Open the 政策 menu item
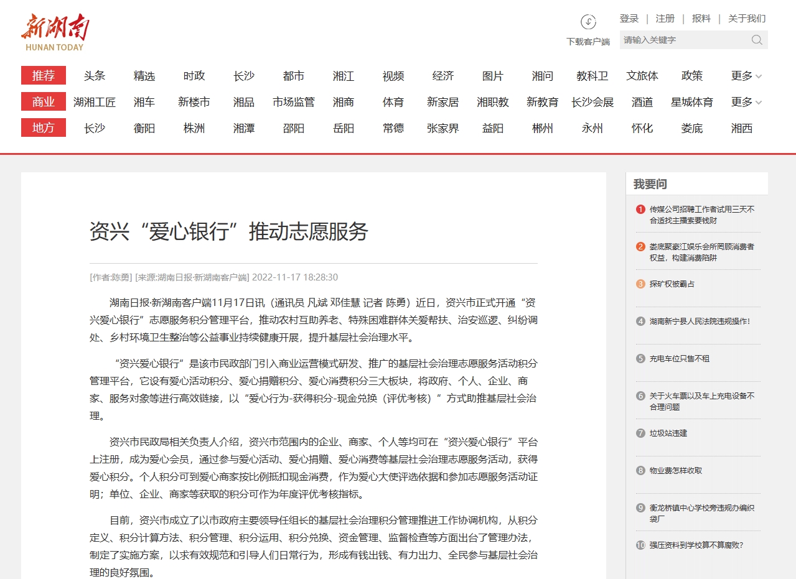The height and width of the screenshot is (579, 796). click(x=692, y=76)
